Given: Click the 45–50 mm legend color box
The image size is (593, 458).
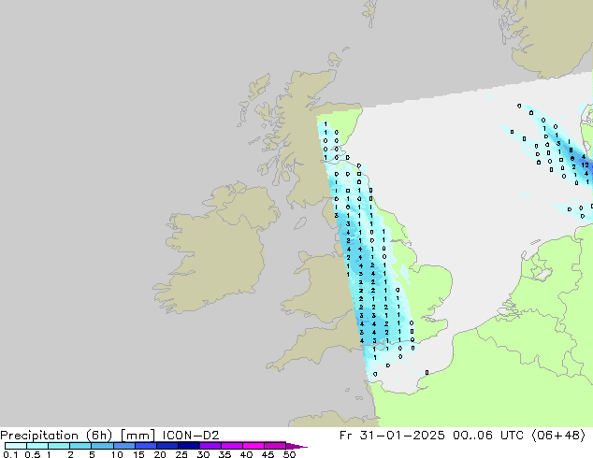Looking at the screenshot, I should tap(275, 446).
